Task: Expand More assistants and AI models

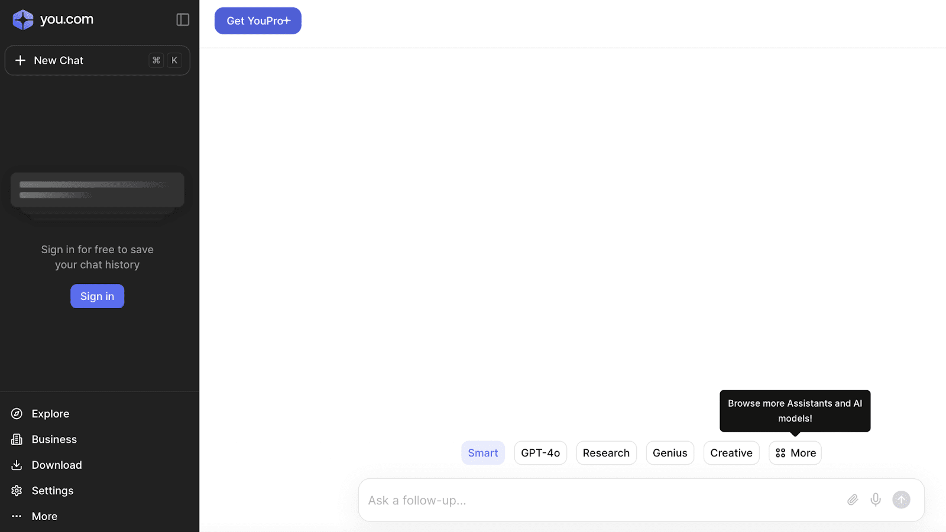Action: pyautogui.click(x=795, y=453)
